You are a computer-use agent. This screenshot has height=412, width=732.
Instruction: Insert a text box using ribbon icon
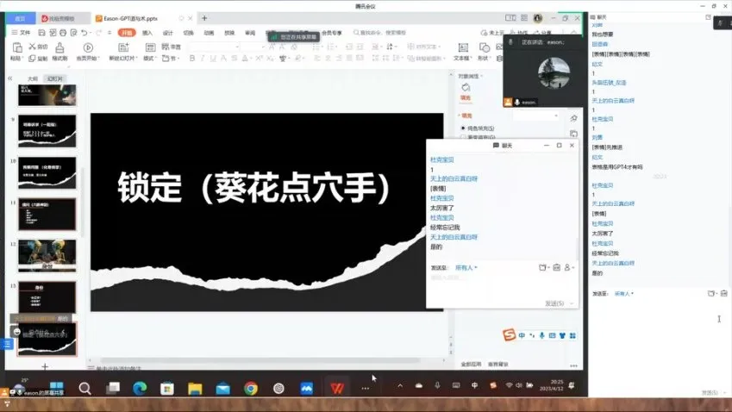pyautogui.click(x=460, y=49)
